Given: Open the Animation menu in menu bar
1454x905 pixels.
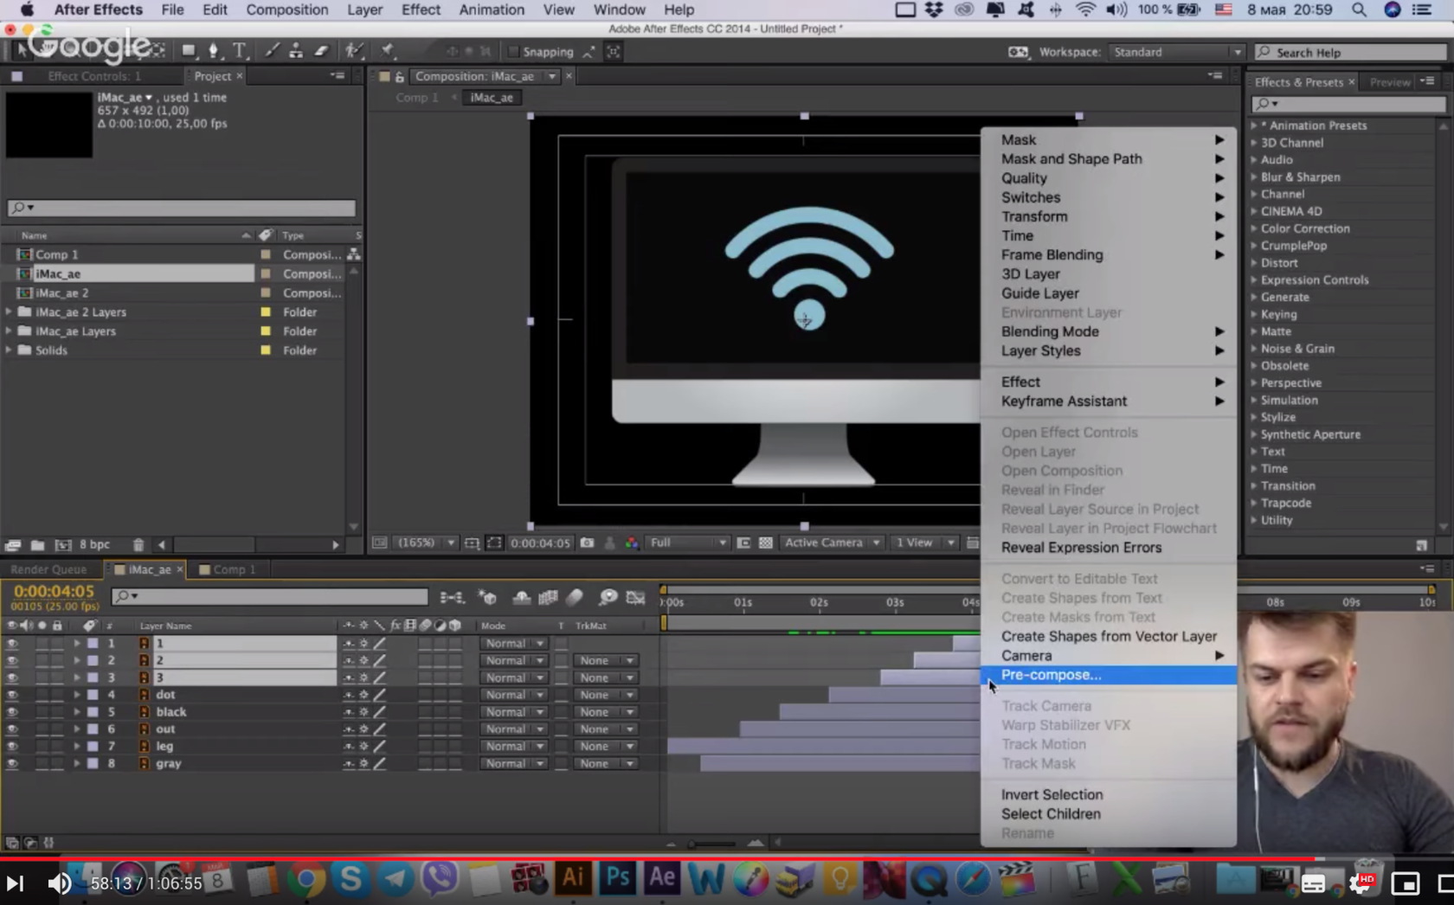Looking at the screenshot, I should pos(491,10).
